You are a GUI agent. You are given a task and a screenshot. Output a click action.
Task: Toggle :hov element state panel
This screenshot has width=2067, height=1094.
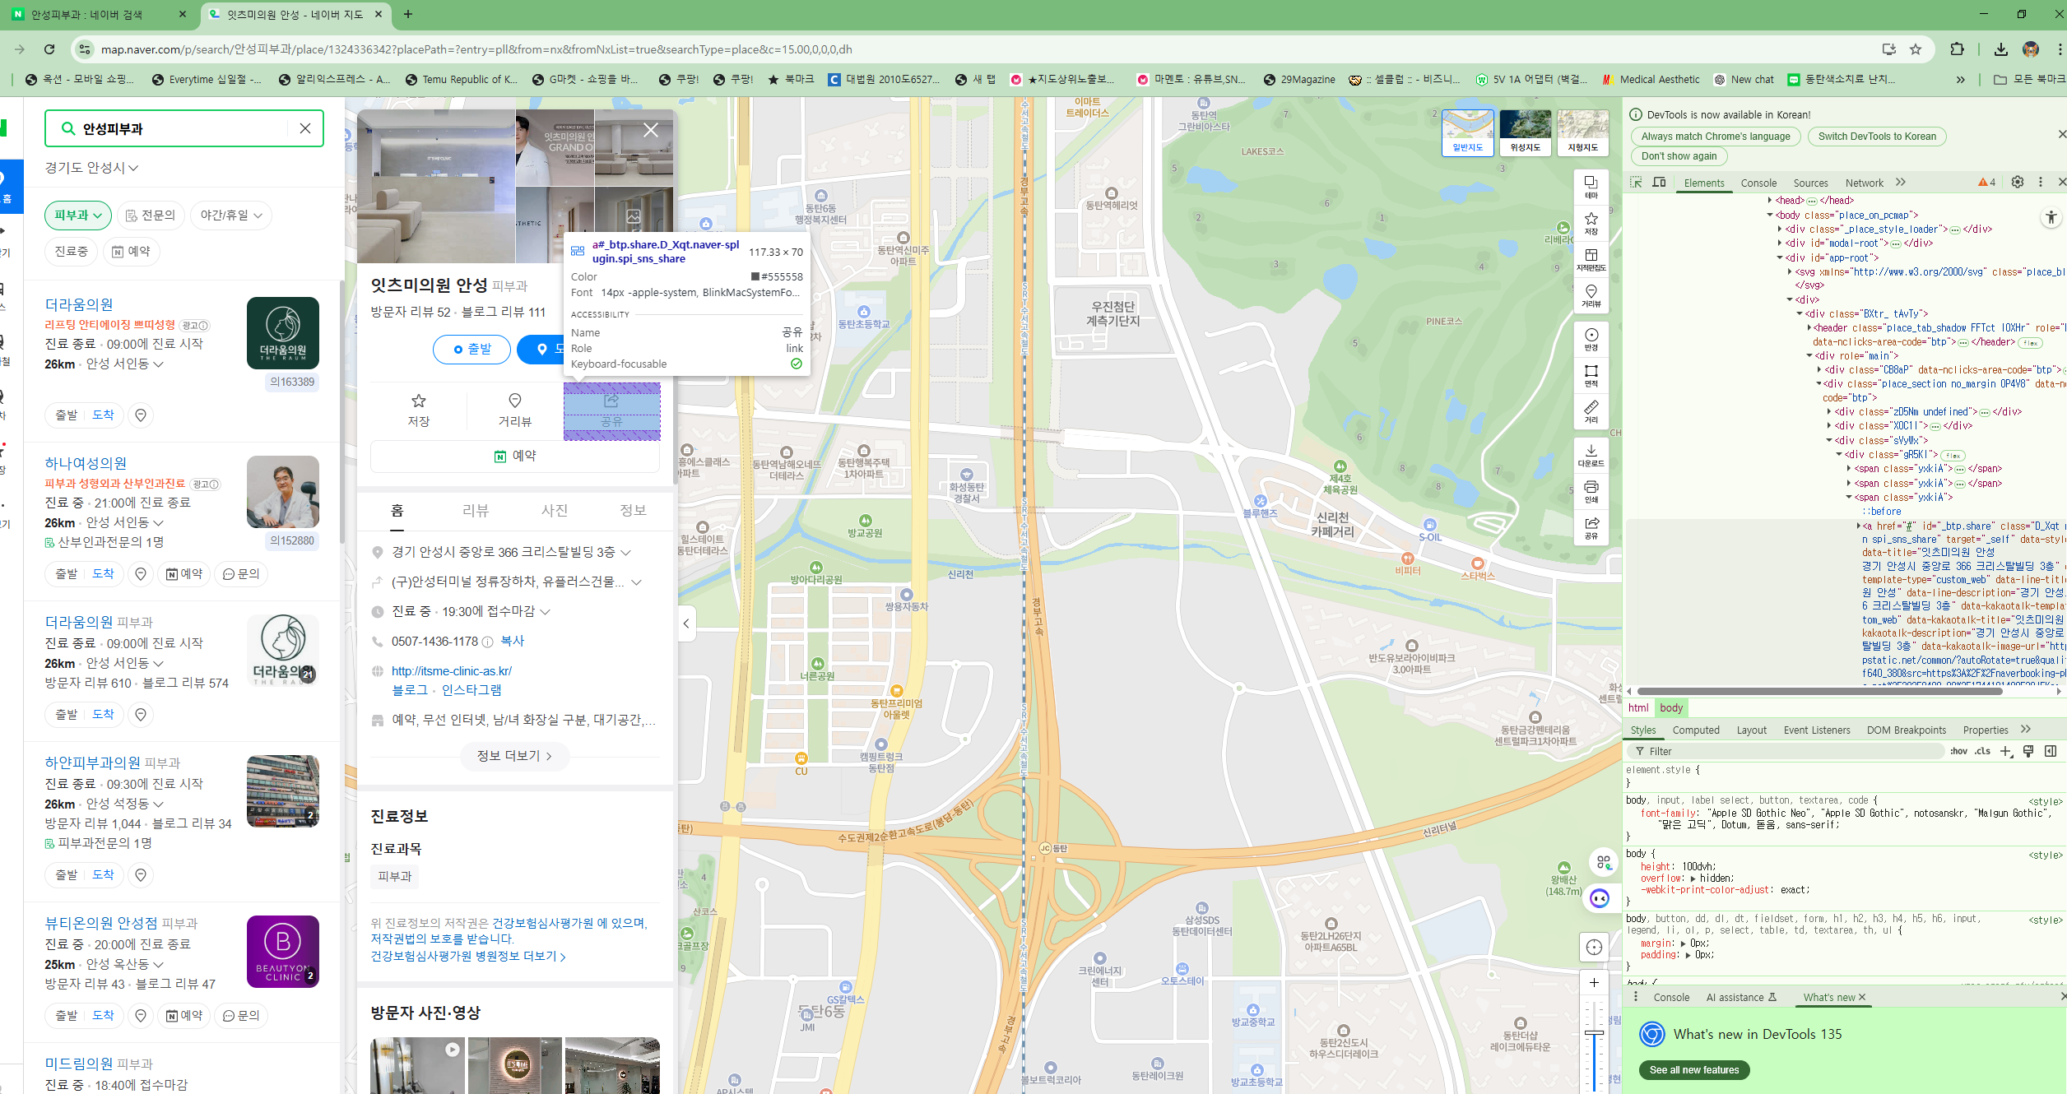point(1958,751)
